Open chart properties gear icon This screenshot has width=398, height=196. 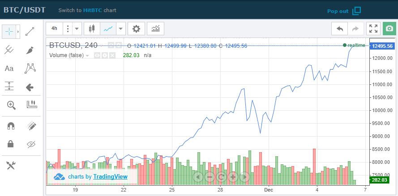[136, 29]
